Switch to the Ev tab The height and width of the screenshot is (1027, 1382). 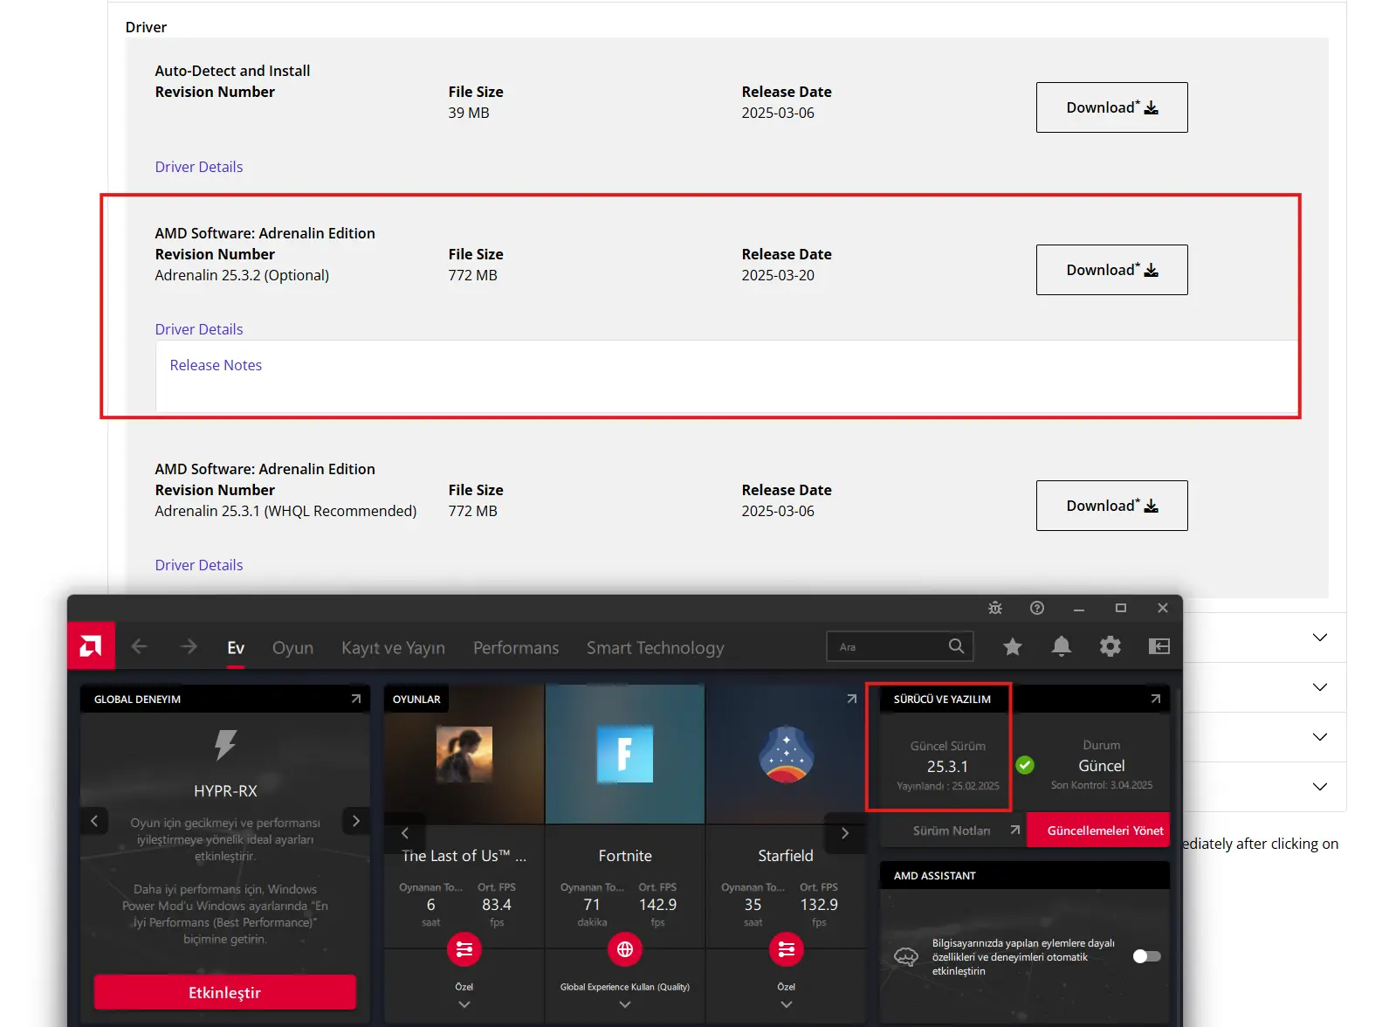coord(236,648)
